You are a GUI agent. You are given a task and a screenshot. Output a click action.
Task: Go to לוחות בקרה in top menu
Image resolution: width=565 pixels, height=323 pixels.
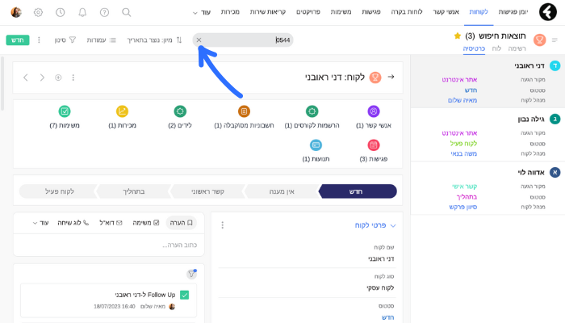click(407, 12)
